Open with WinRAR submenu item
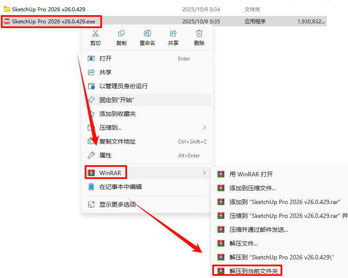 (280, 174)
